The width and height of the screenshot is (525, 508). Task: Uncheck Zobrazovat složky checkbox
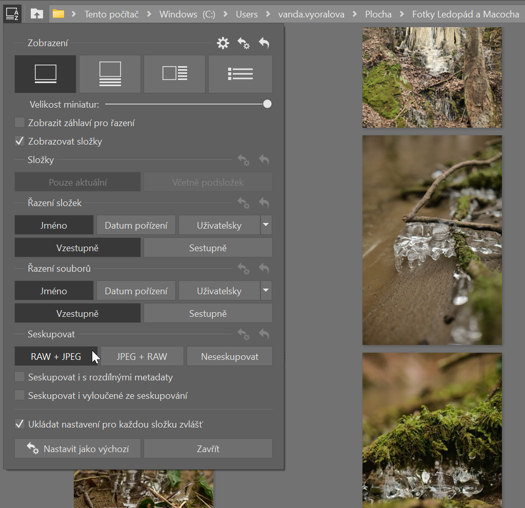[20, 141]
